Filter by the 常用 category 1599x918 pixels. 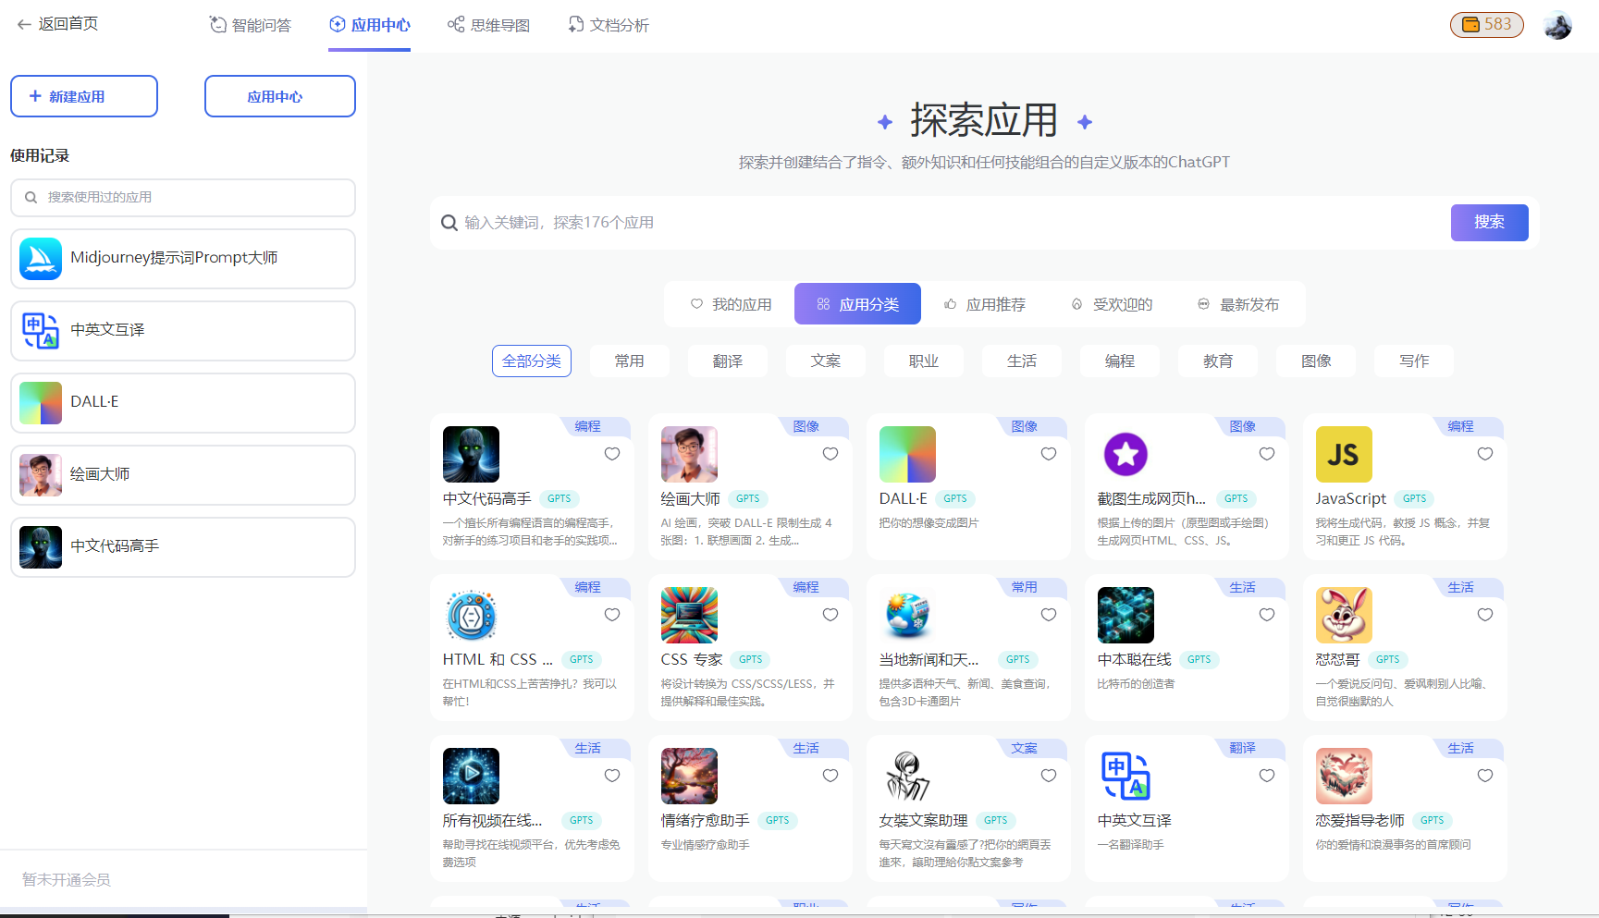(630, 361)
